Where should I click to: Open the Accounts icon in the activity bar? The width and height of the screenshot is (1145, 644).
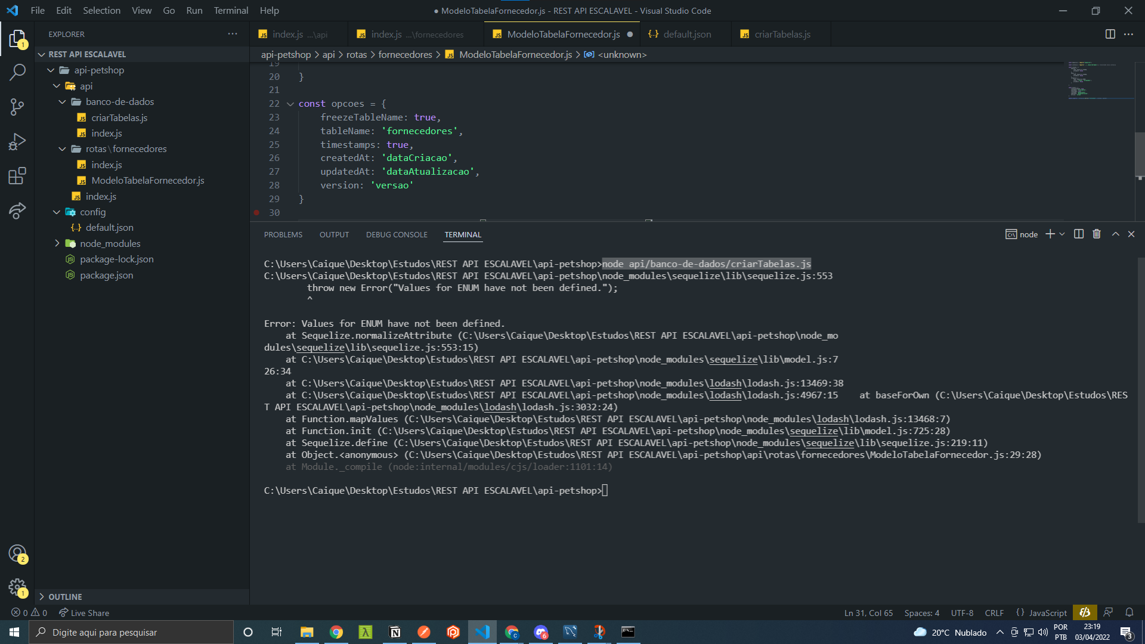[x=17, y=553]
